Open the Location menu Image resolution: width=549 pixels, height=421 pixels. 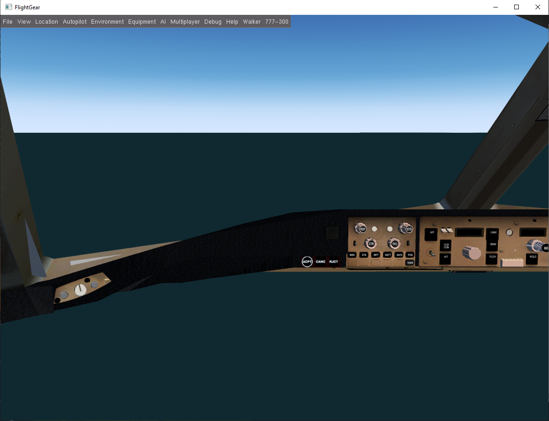(x=46, y=22)
